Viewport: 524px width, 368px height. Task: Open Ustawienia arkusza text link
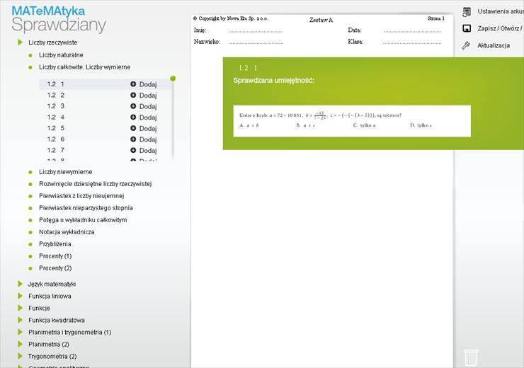pos(500,12)
